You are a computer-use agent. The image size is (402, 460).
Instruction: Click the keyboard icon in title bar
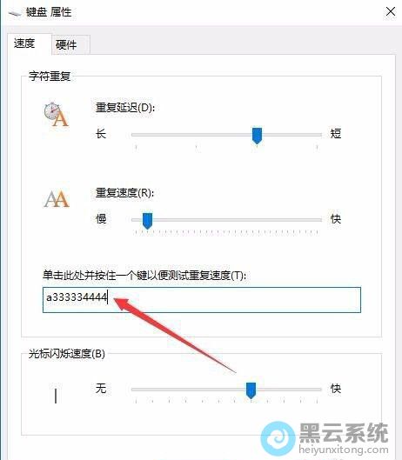(x=14, y=13)
